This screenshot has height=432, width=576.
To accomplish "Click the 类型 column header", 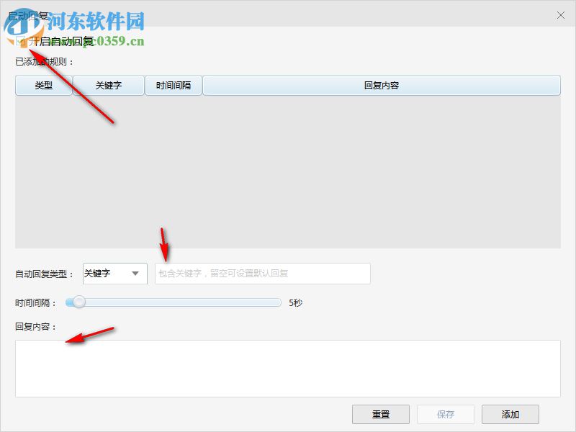I will coord(43,85).
